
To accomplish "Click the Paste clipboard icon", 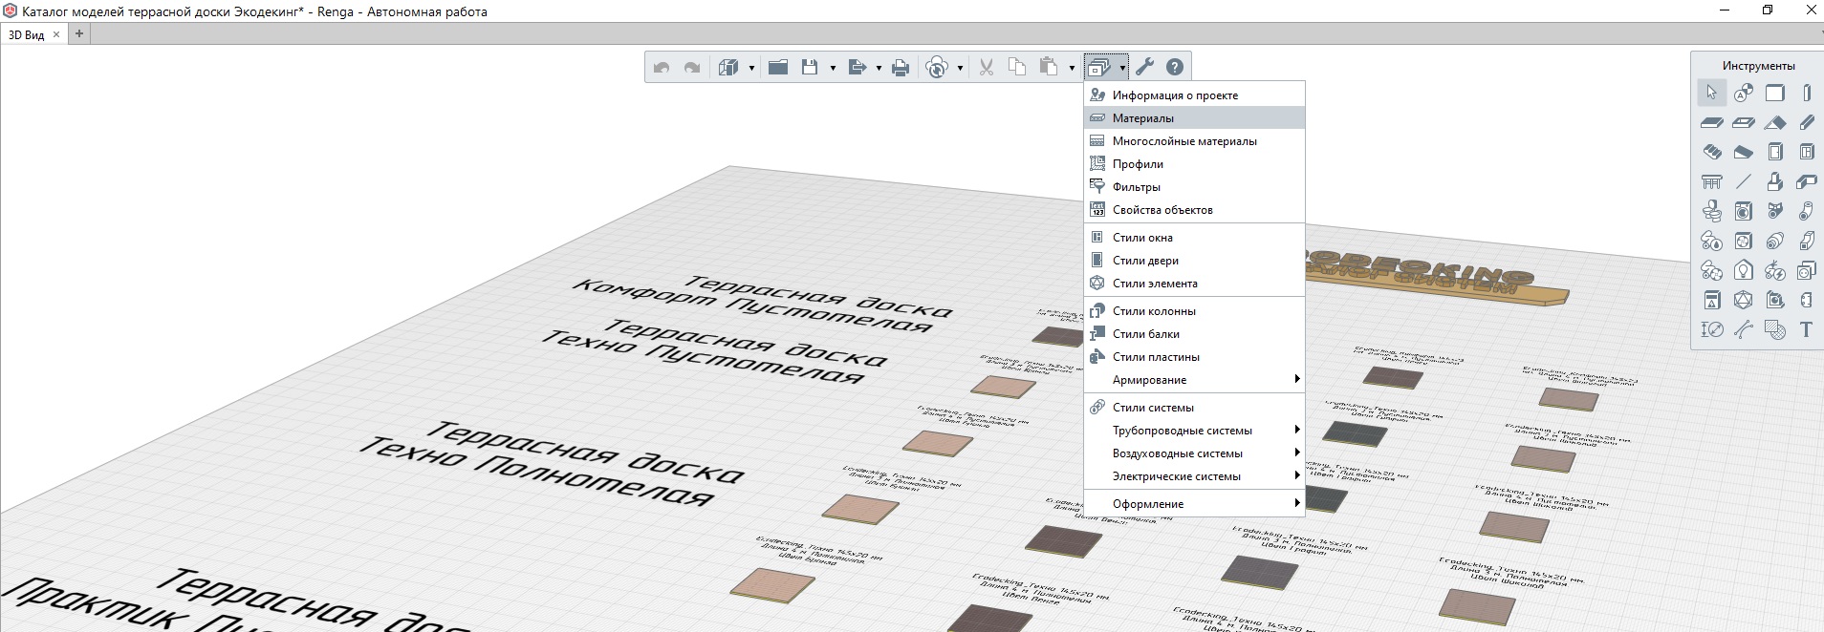I will (1049, 67).
